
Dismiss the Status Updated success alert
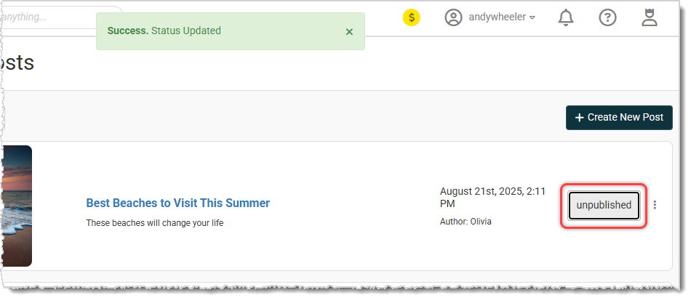[x=349, y=32]
